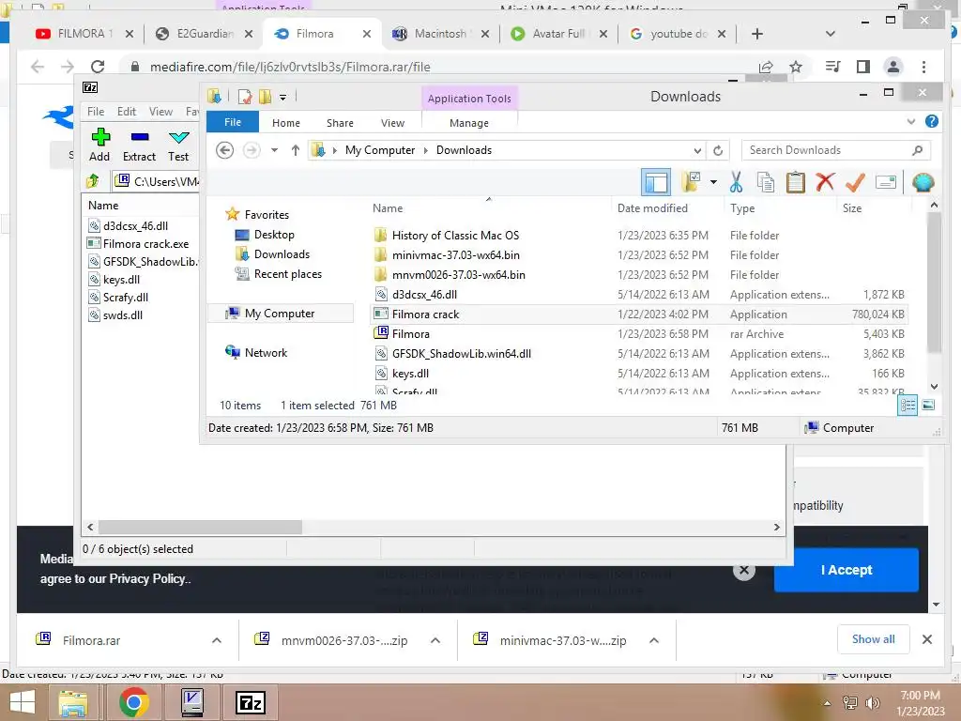Click the Rename icon in Downloads toolbar
This screenshot has width=961, height=721.
point(886,182)
